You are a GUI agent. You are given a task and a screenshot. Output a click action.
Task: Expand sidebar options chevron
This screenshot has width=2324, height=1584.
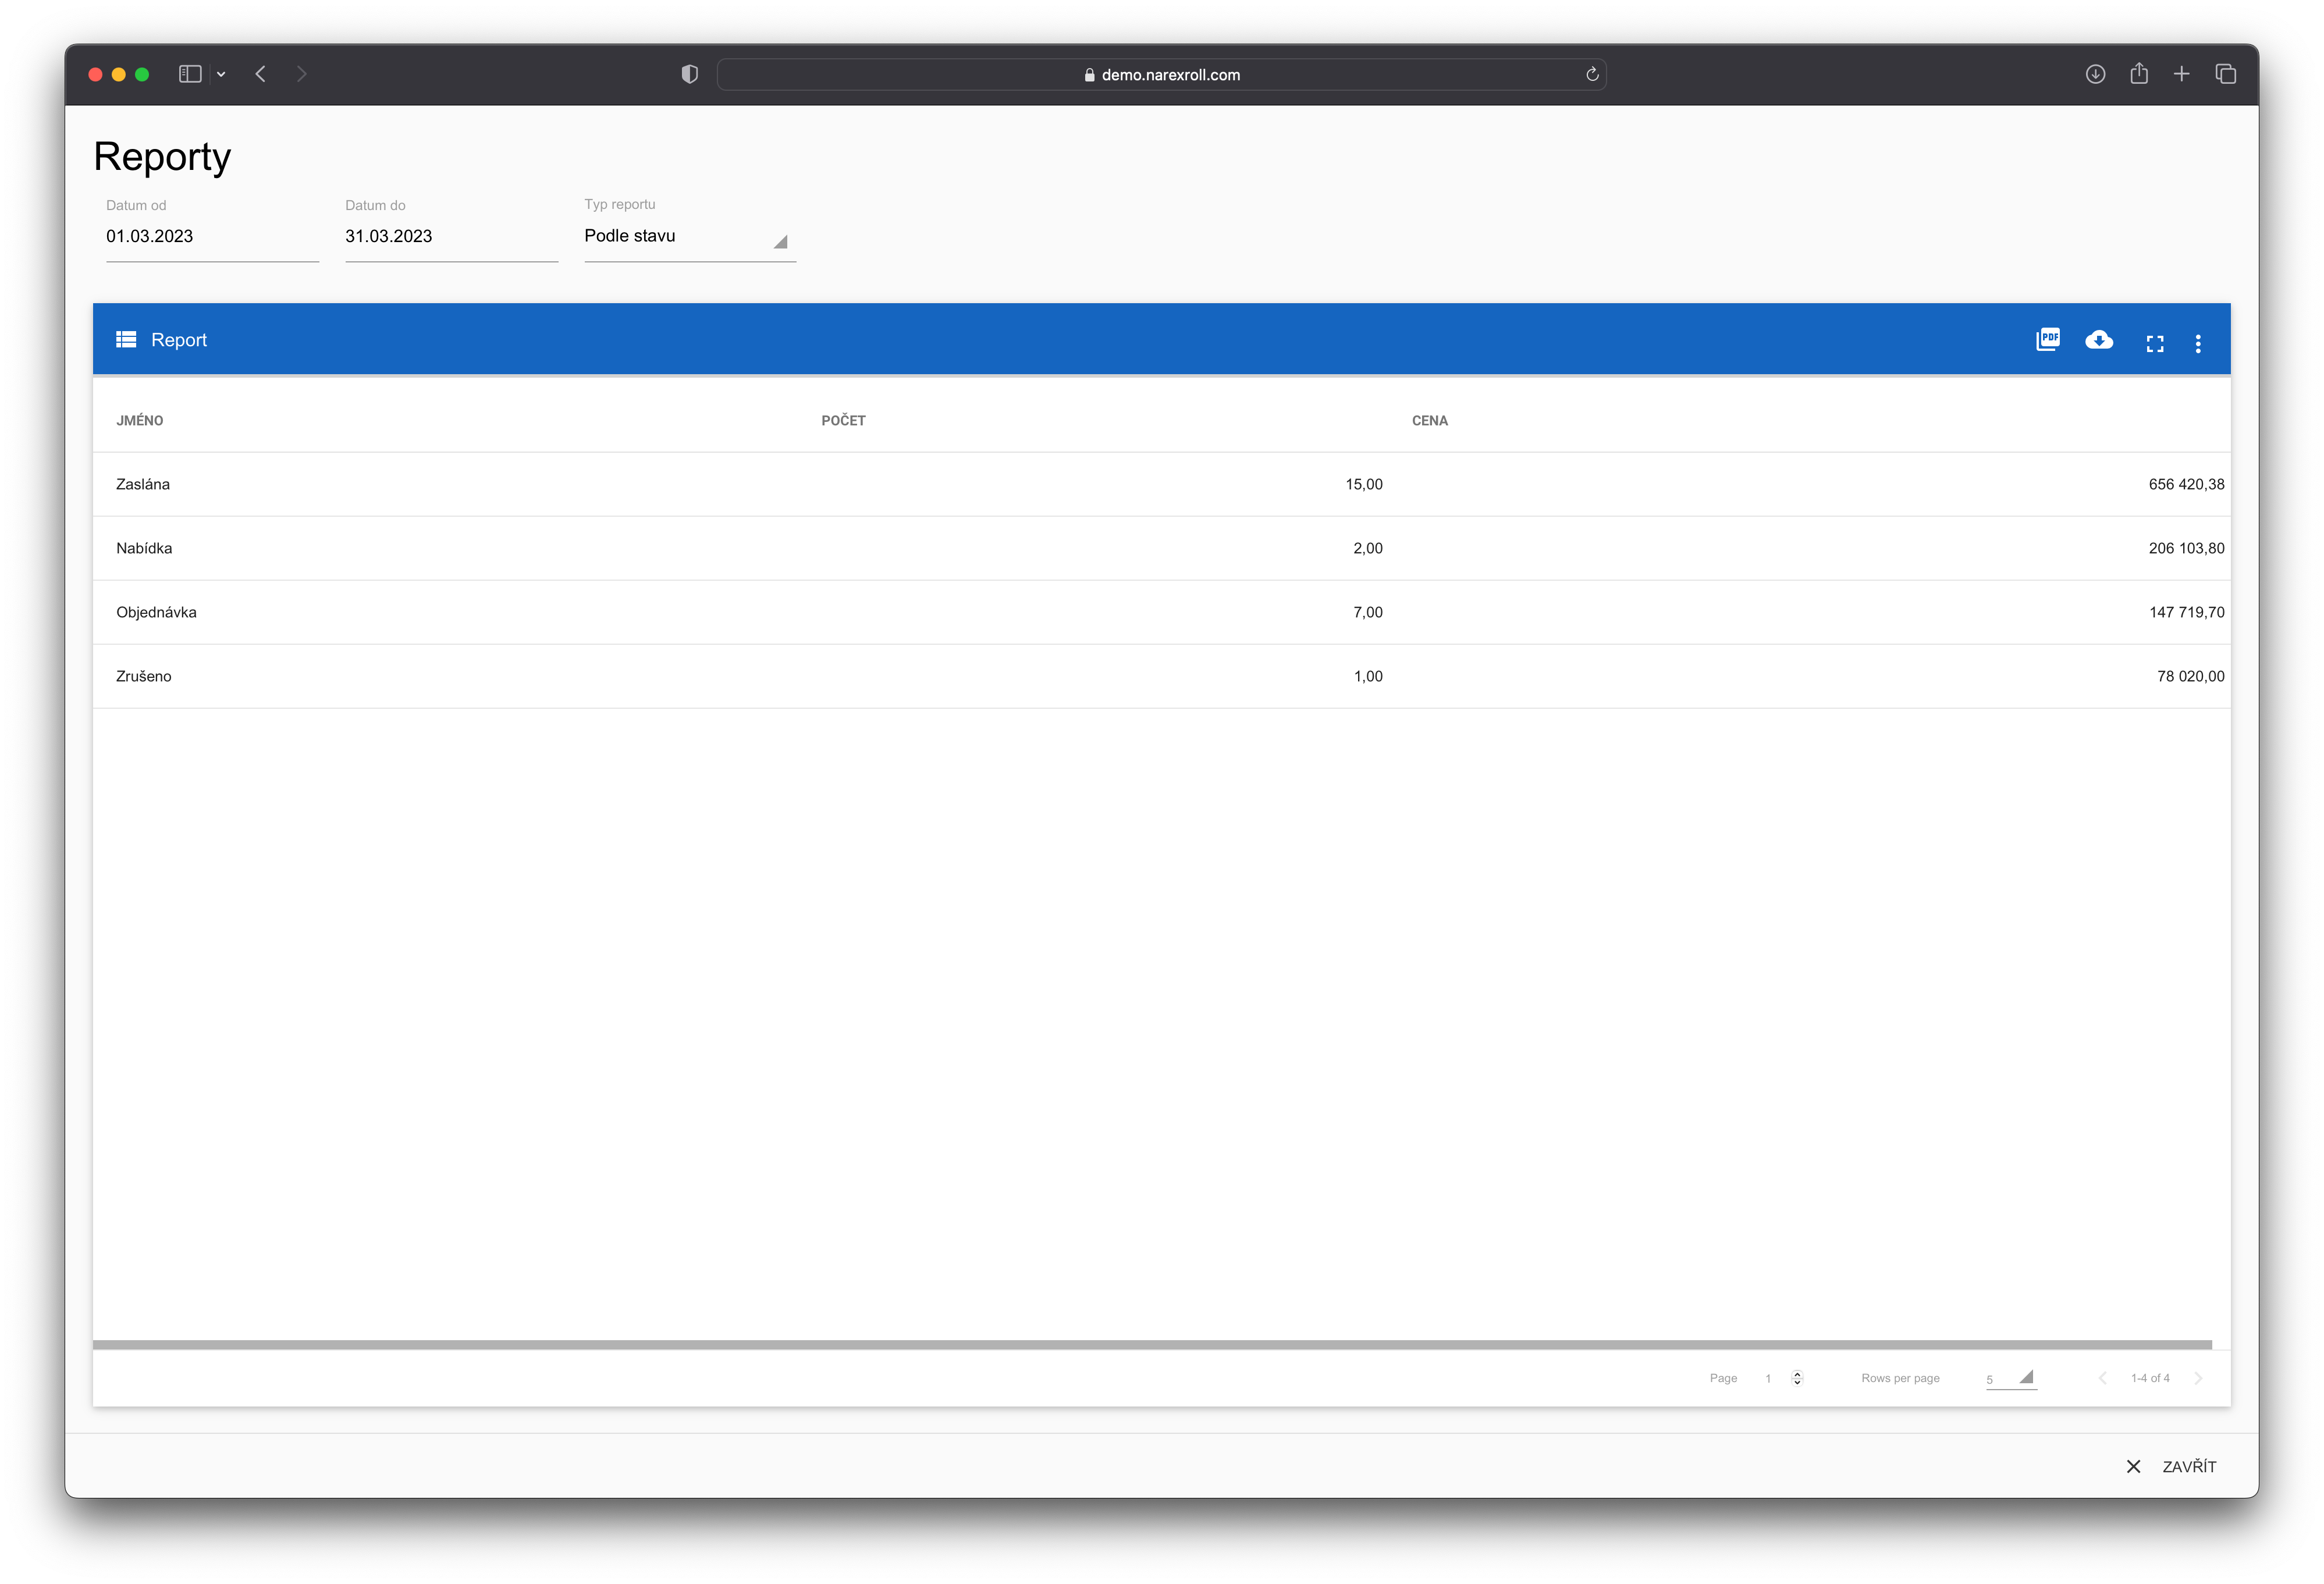[221, 75]
